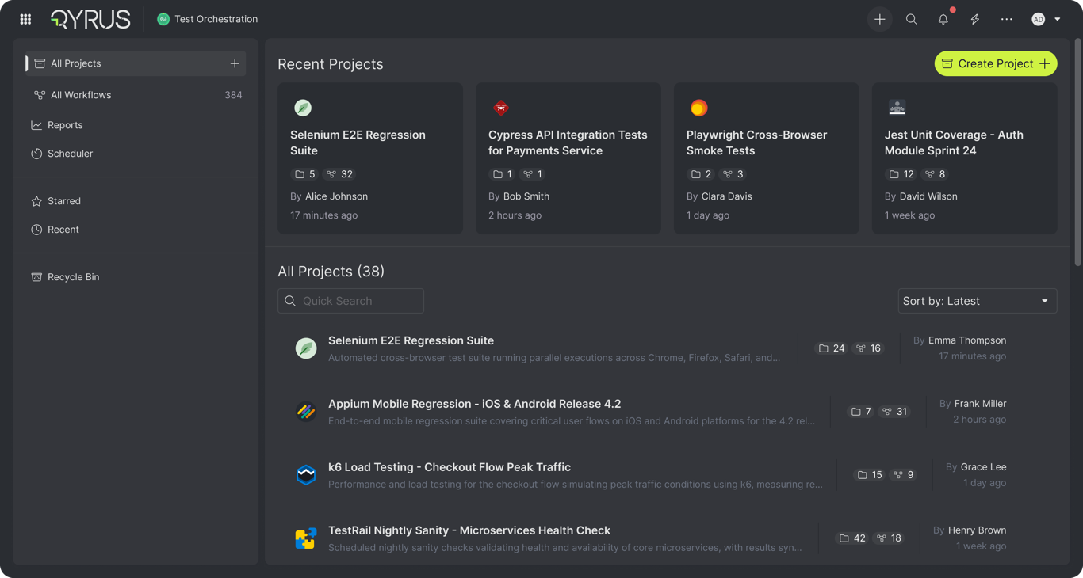Click the red Cypress card icon
Screen dimensions: 1083x578
pyautogui.click(x=501, y=108)
